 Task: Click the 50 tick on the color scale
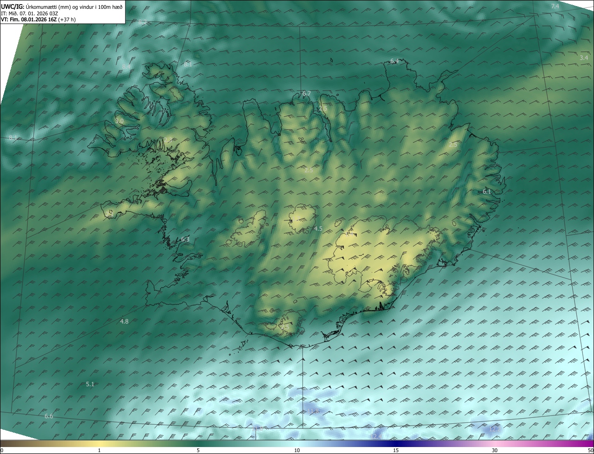coord(590,450)
